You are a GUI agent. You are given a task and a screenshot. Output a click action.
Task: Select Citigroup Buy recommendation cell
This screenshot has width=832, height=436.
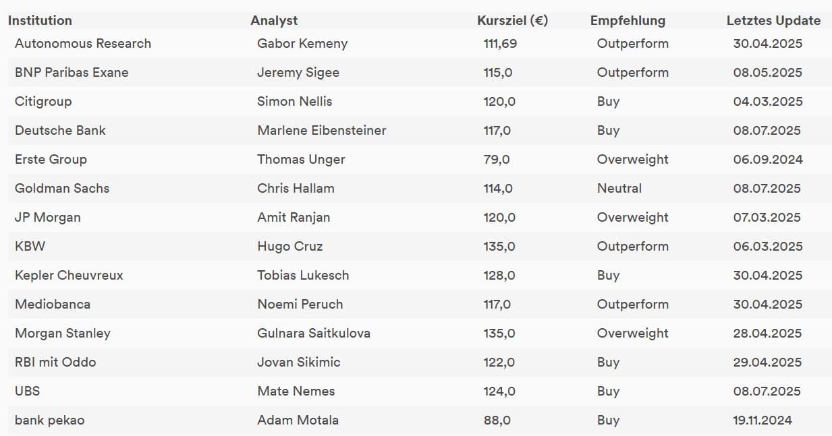[x=608, y=101]
